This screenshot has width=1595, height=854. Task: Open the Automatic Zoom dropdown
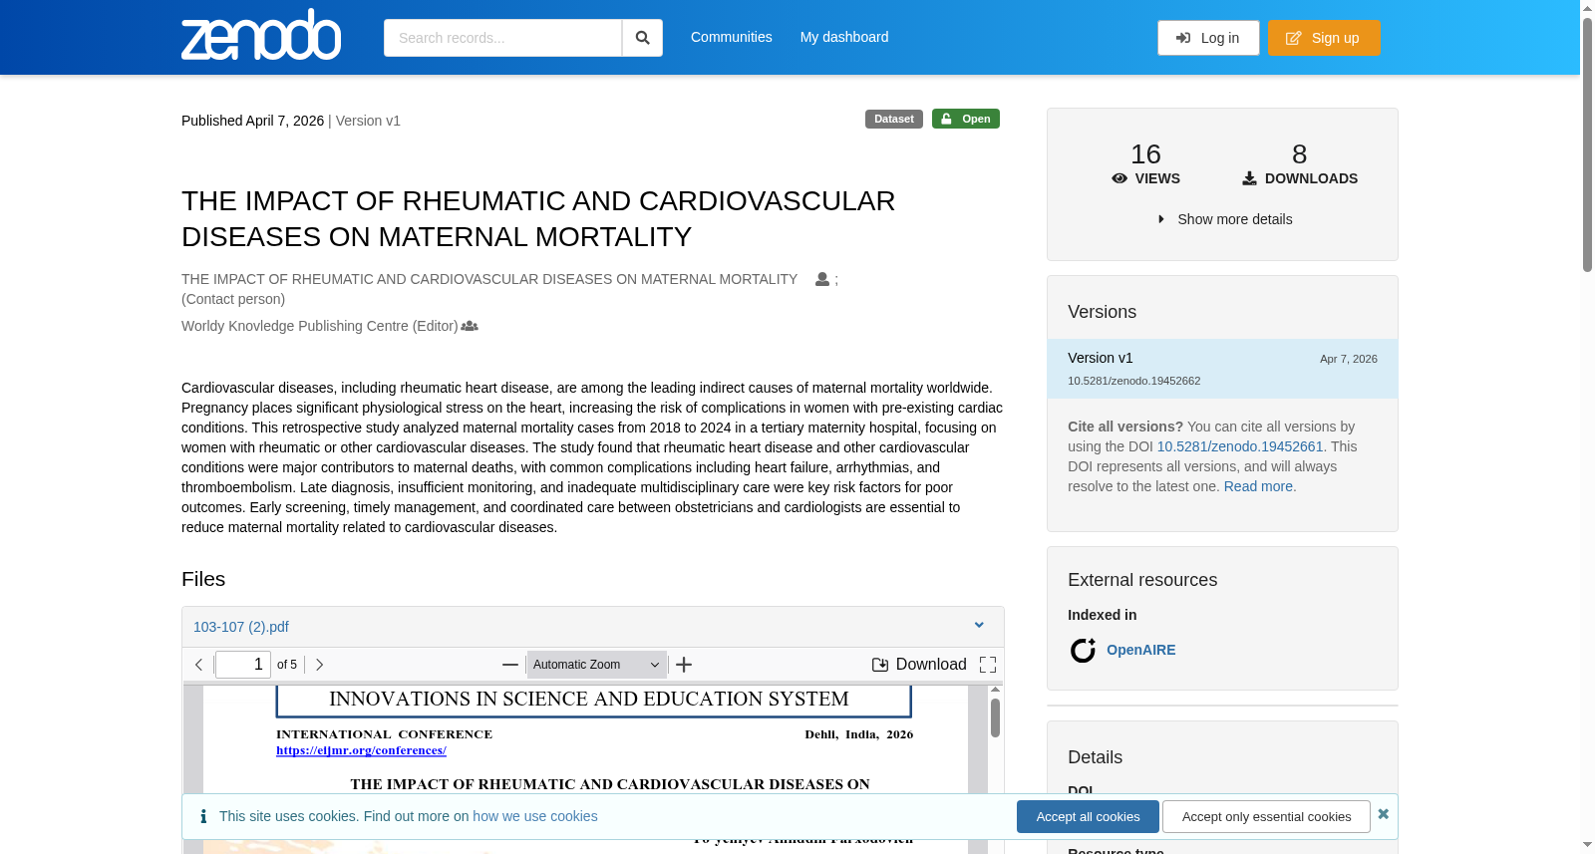(x=596, y=665)
